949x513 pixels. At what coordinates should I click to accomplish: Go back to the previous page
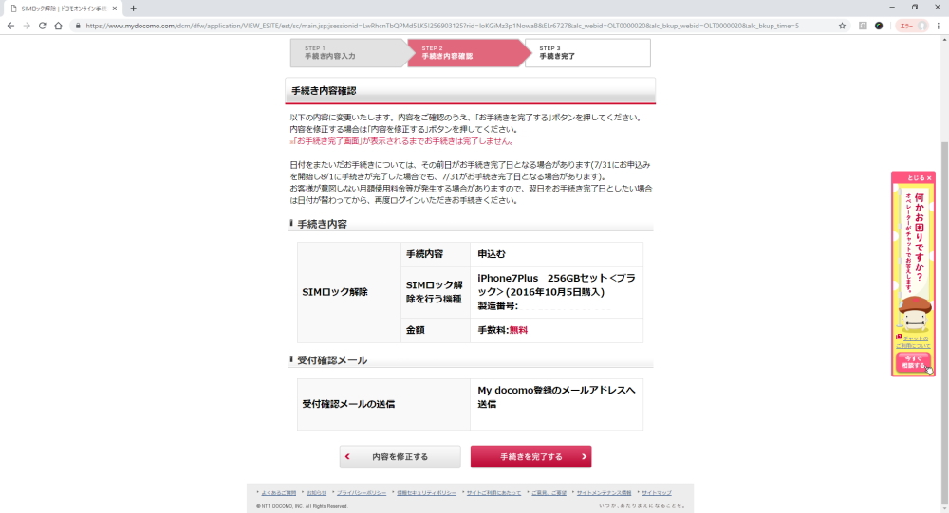10,26
